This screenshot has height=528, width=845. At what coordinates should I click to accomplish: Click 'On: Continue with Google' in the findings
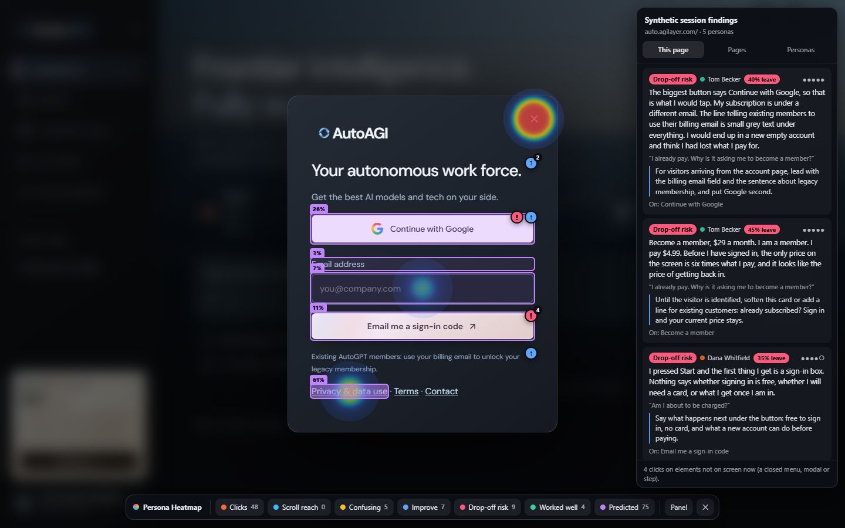pos(686,204)
